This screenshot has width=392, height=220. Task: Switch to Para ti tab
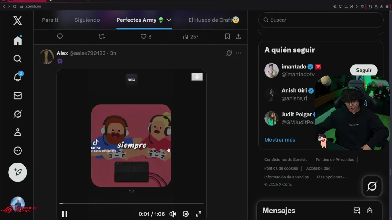(x=50, y=20)
